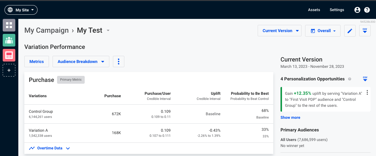Open the user account profile icon
This screenshot has height=156, width=376.
357,10
